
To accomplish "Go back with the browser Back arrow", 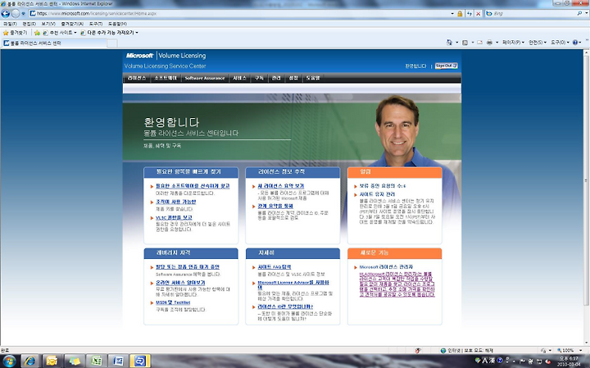I will coord(5,14).
